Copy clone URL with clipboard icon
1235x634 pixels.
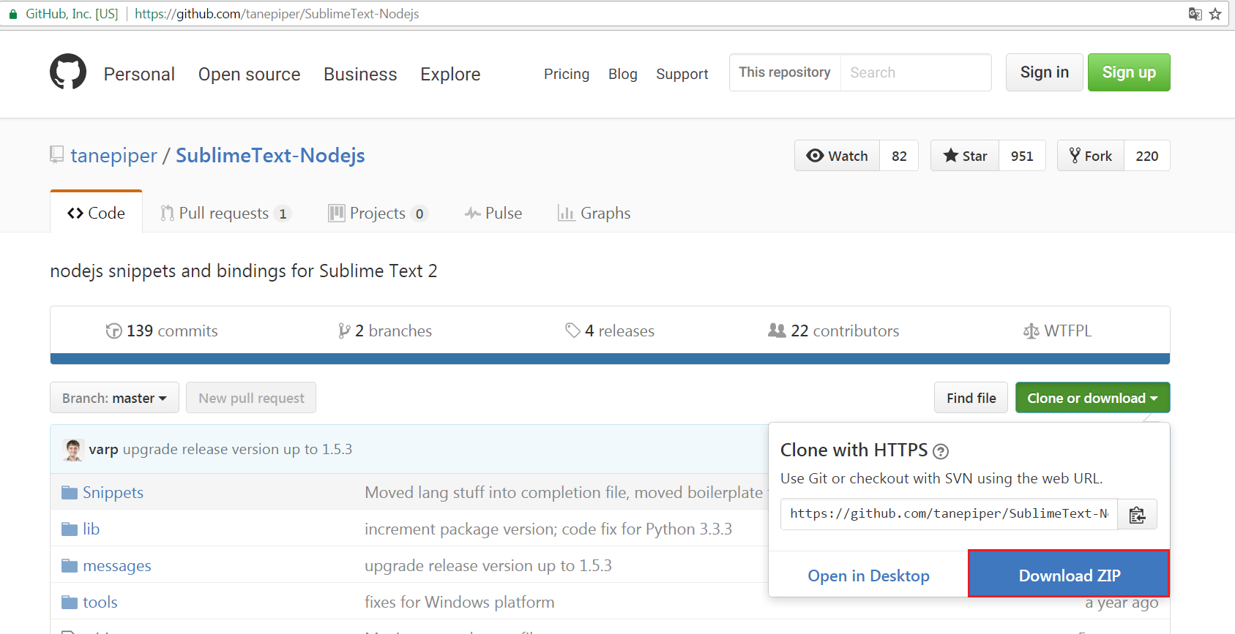click(1137, 515)
